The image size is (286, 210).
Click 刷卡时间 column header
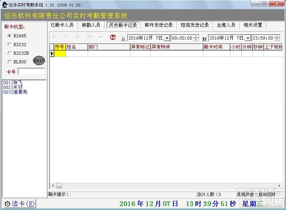click(217, 47)
